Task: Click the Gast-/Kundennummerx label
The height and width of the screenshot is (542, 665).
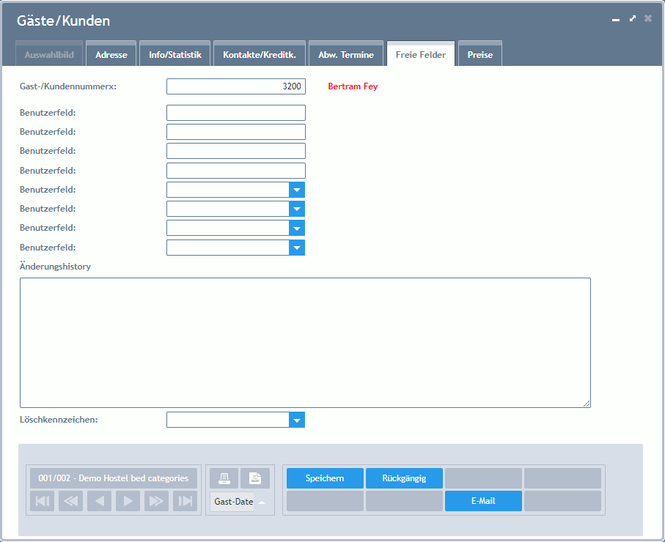Action: pos(68,86)
